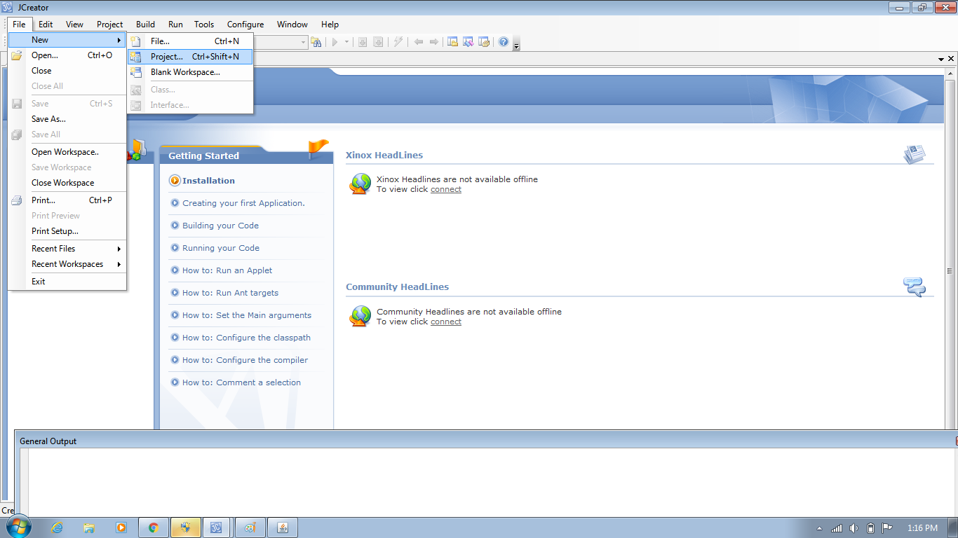Open How to: Configure the classpath link
The image size is (958, 538).
point(246,338)
